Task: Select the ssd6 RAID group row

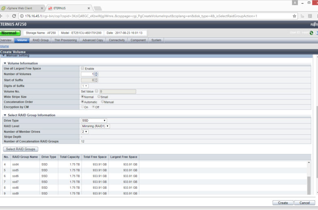Action: point(155,176)
